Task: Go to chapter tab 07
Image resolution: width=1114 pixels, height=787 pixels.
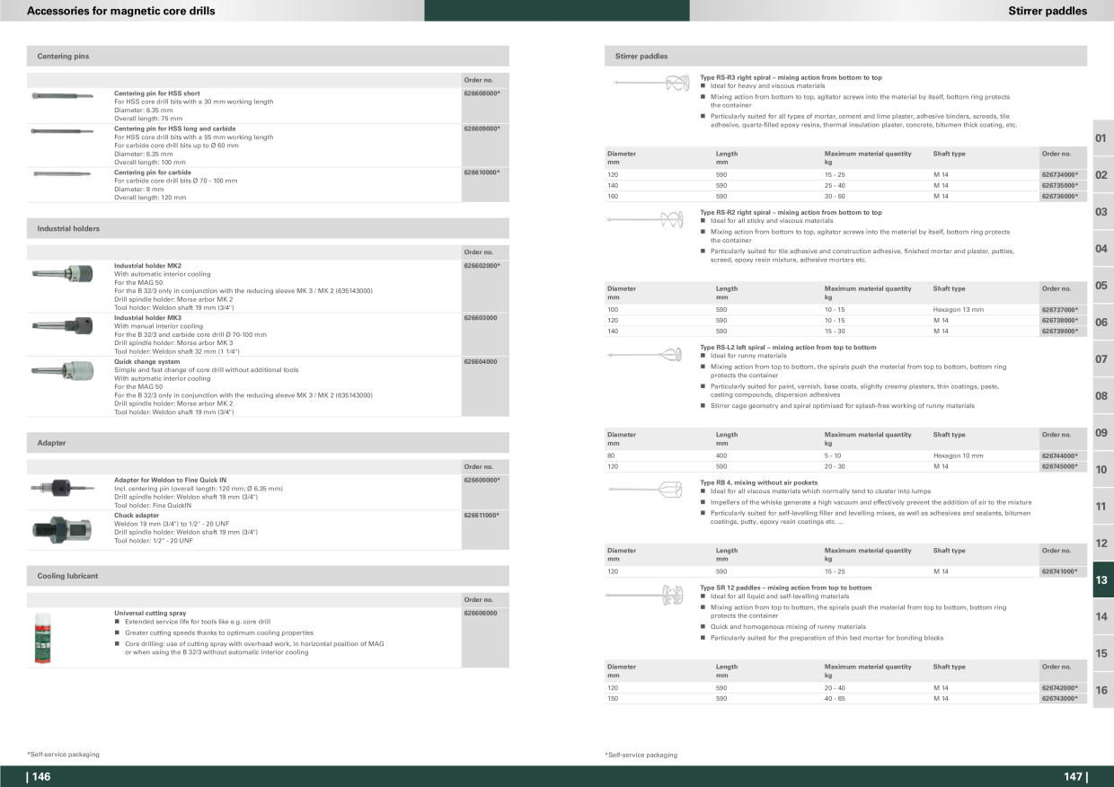Action: pyautogui.click(x=1101, y=359)
